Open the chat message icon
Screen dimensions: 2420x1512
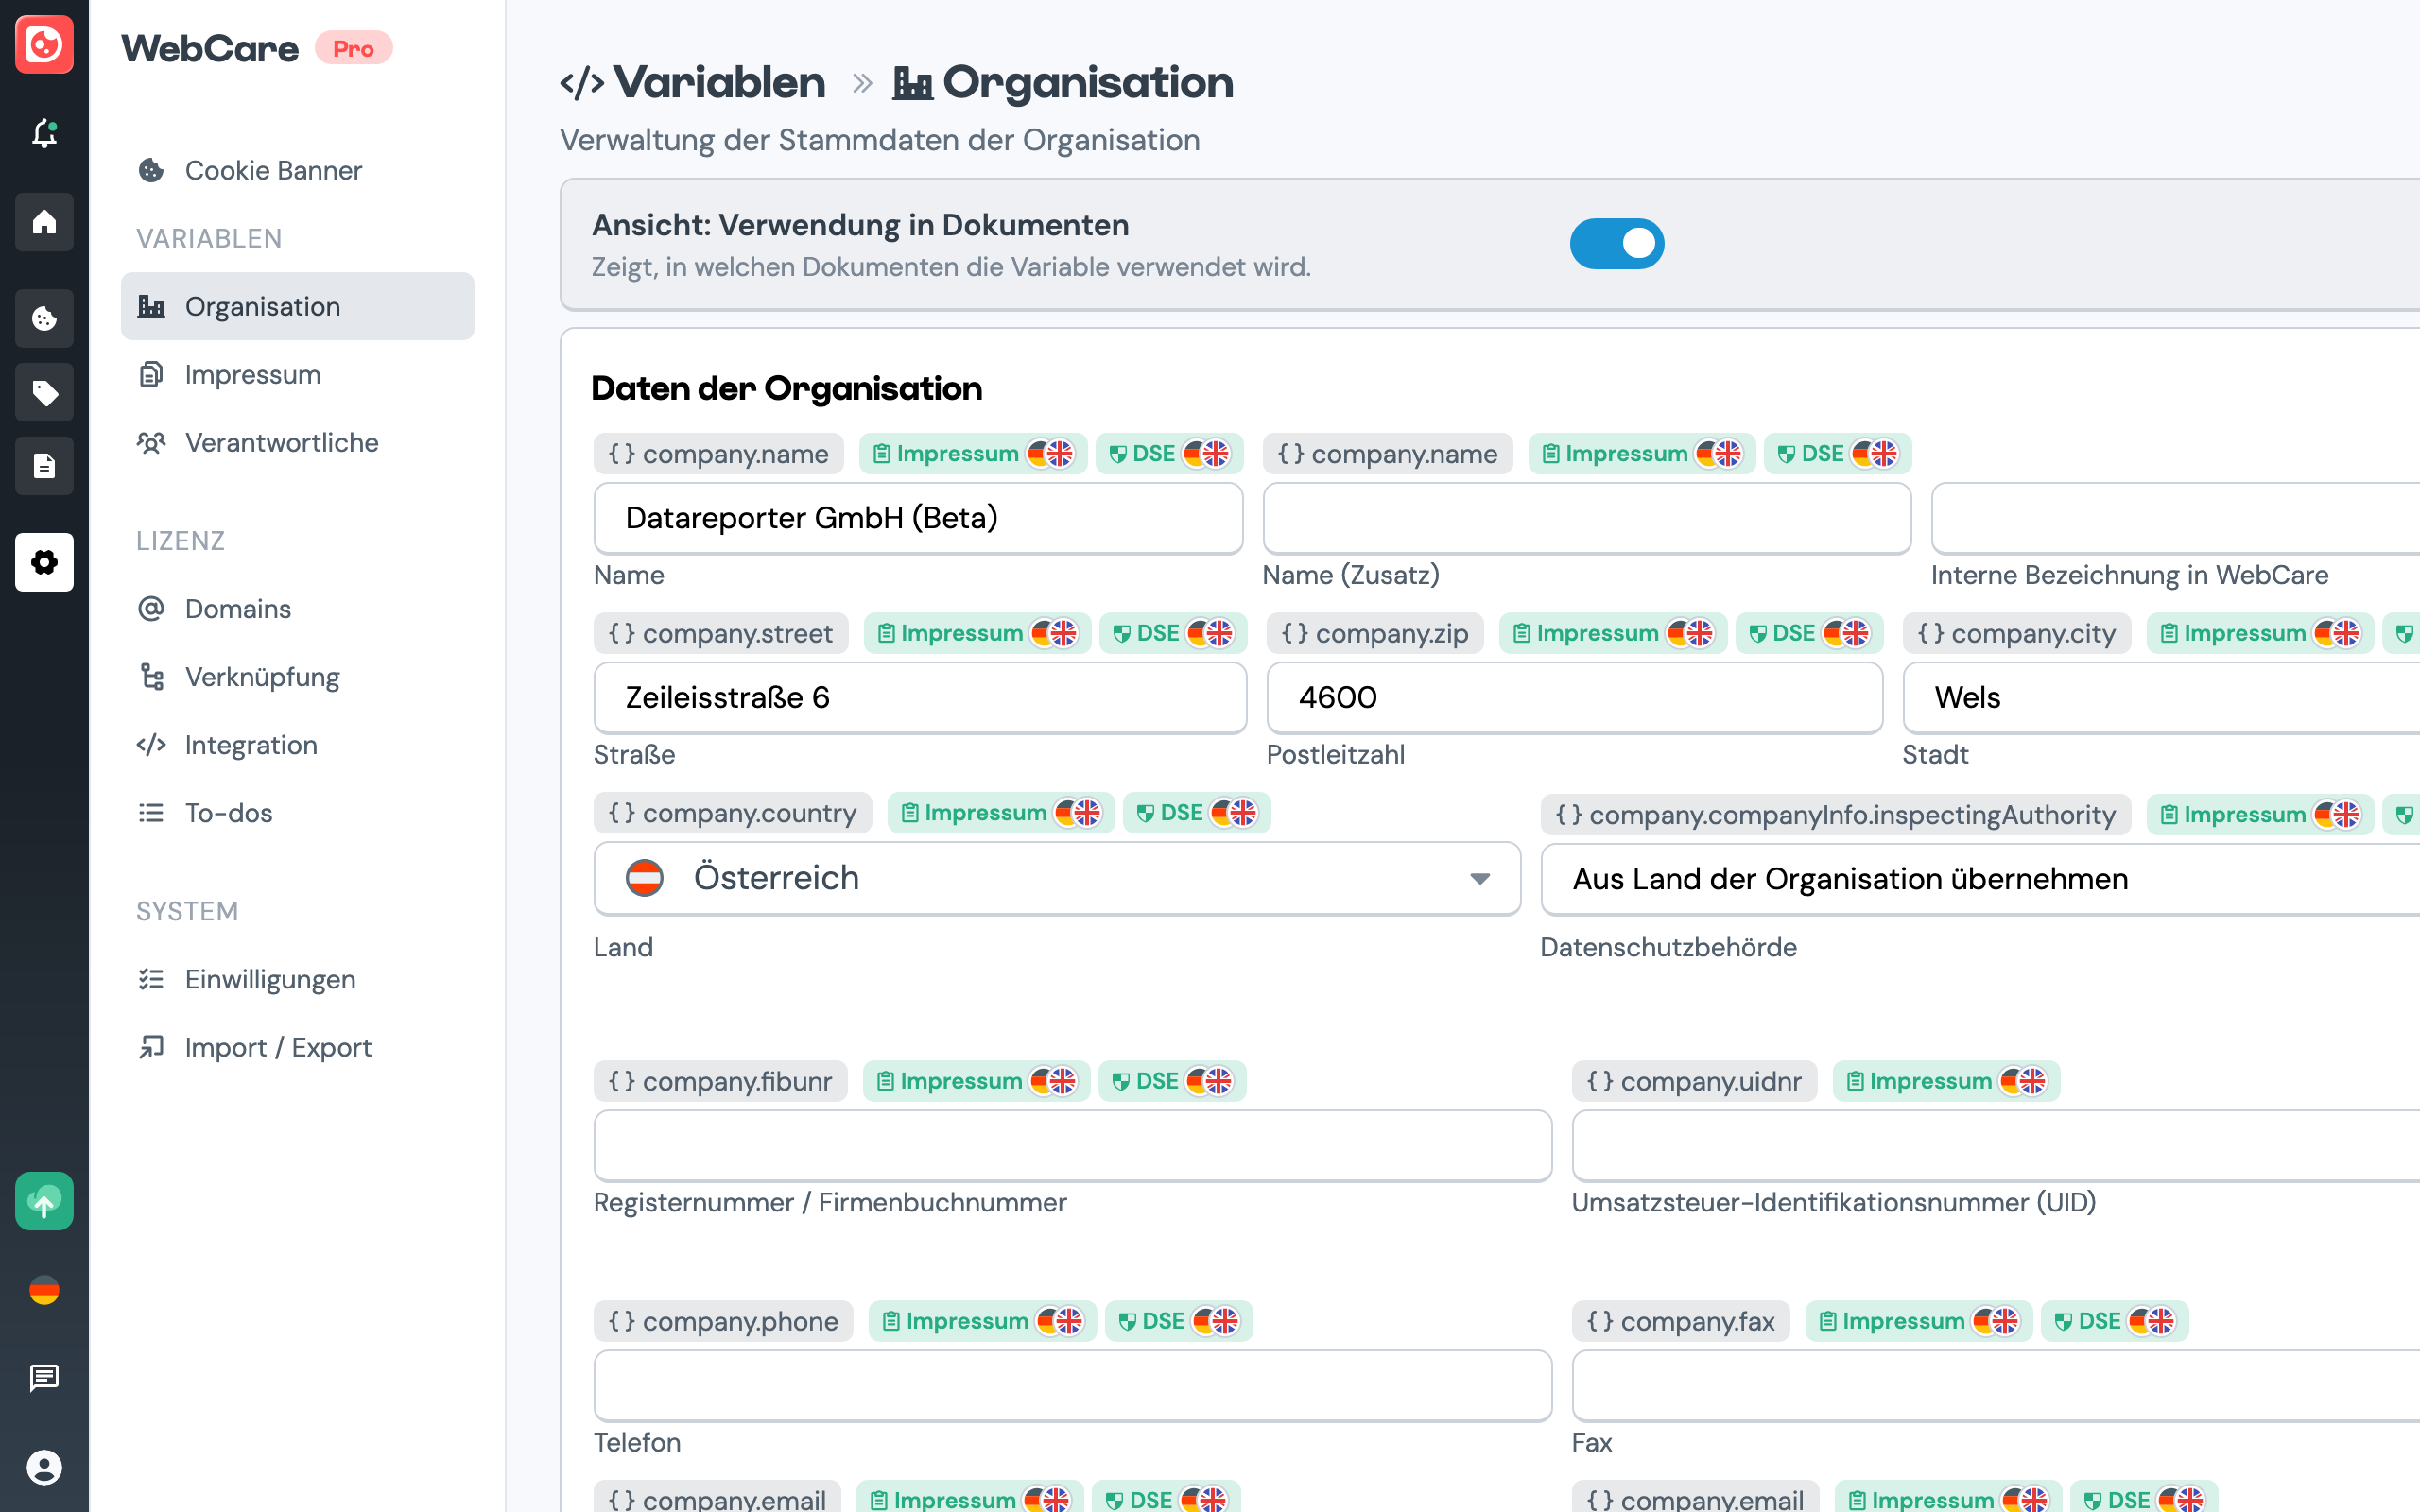(x=44, y=1378)
